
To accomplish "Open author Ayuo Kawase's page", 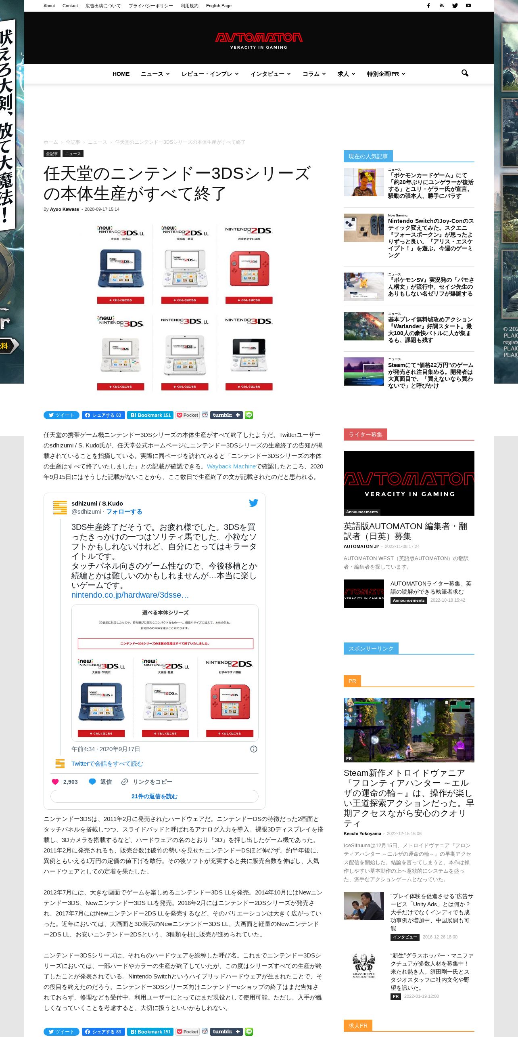I will [65, 209].
